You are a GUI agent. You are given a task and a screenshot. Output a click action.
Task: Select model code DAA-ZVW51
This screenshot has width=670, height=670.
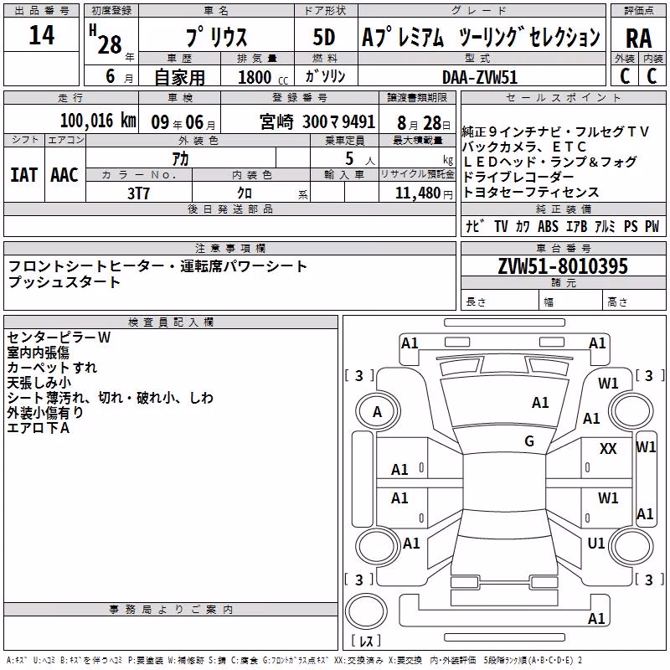[x=480, y=77]
